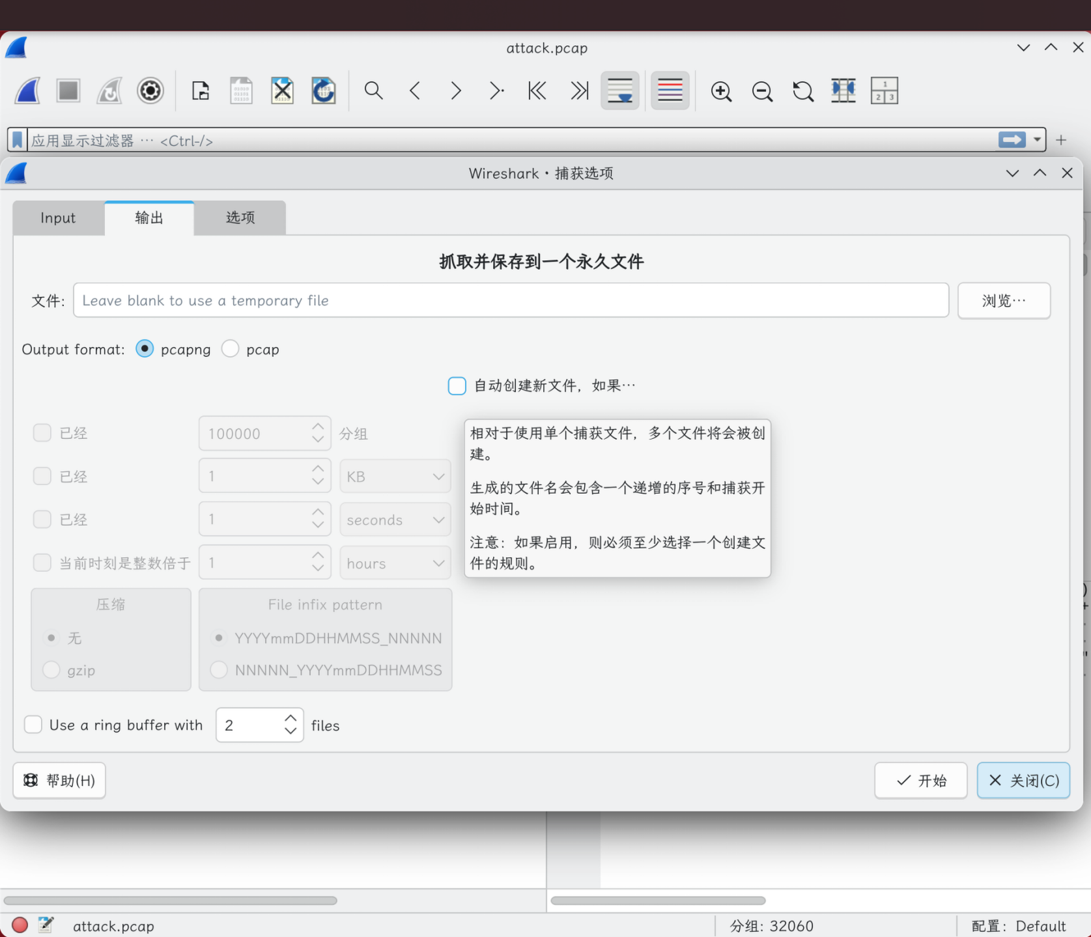This screenshot has height=937, width=1091.
Task: Go to specified packet icon
Action: click(x=497, y=91)
